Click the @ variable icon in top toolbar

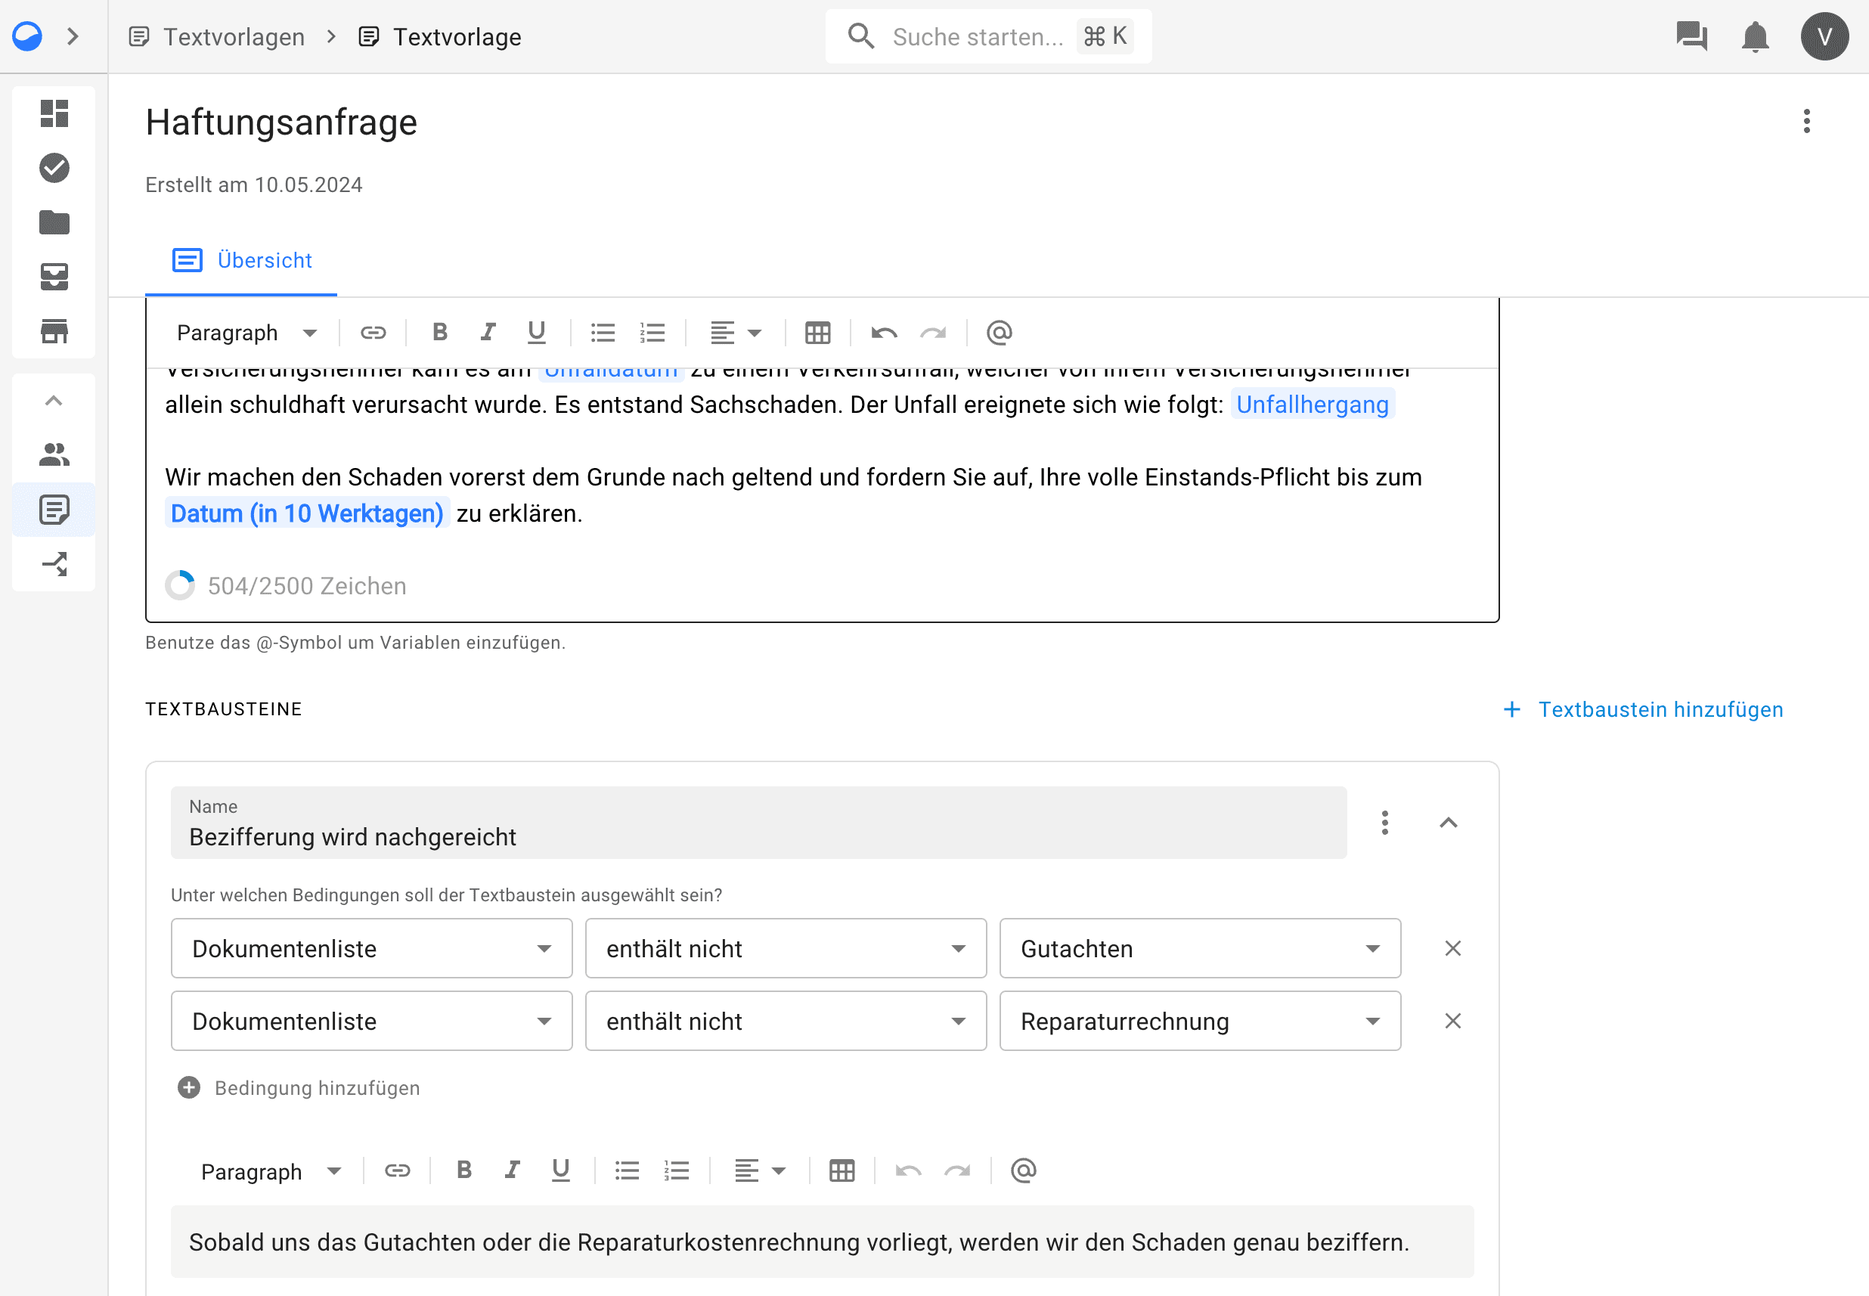click(x=999, y=333)
